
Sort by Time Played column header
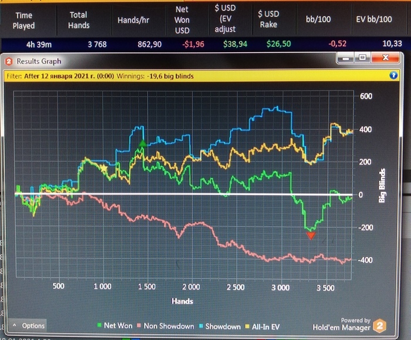tap(24, 21)
